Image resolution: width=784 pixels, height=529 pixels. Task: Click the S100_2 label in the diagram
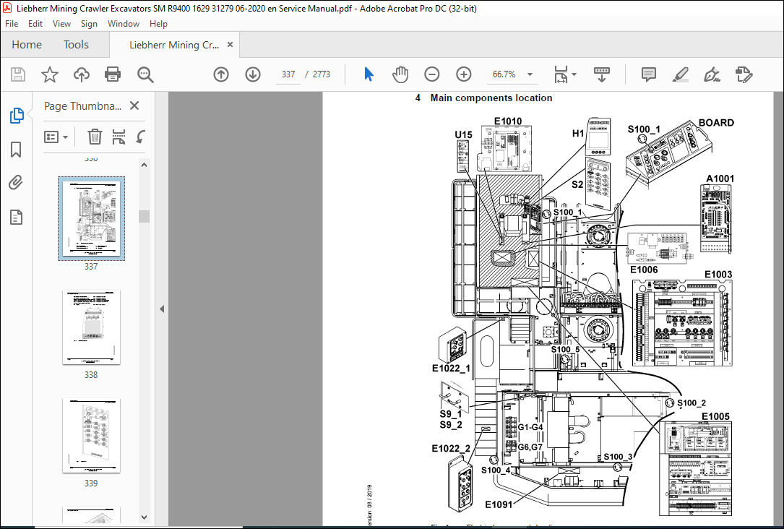click(692, 403)
